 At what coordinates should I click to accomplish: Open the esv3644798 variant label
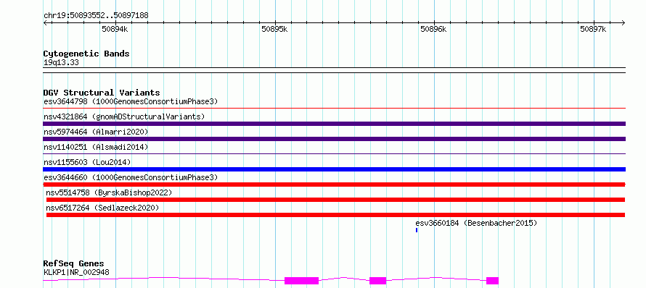point(131,101)
